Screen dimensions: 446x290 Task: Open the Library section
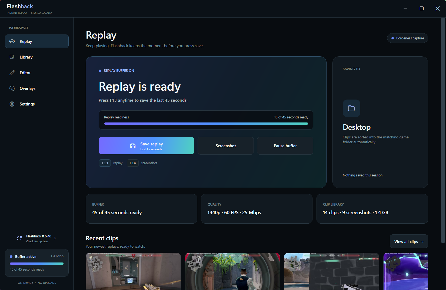[37, 57]
